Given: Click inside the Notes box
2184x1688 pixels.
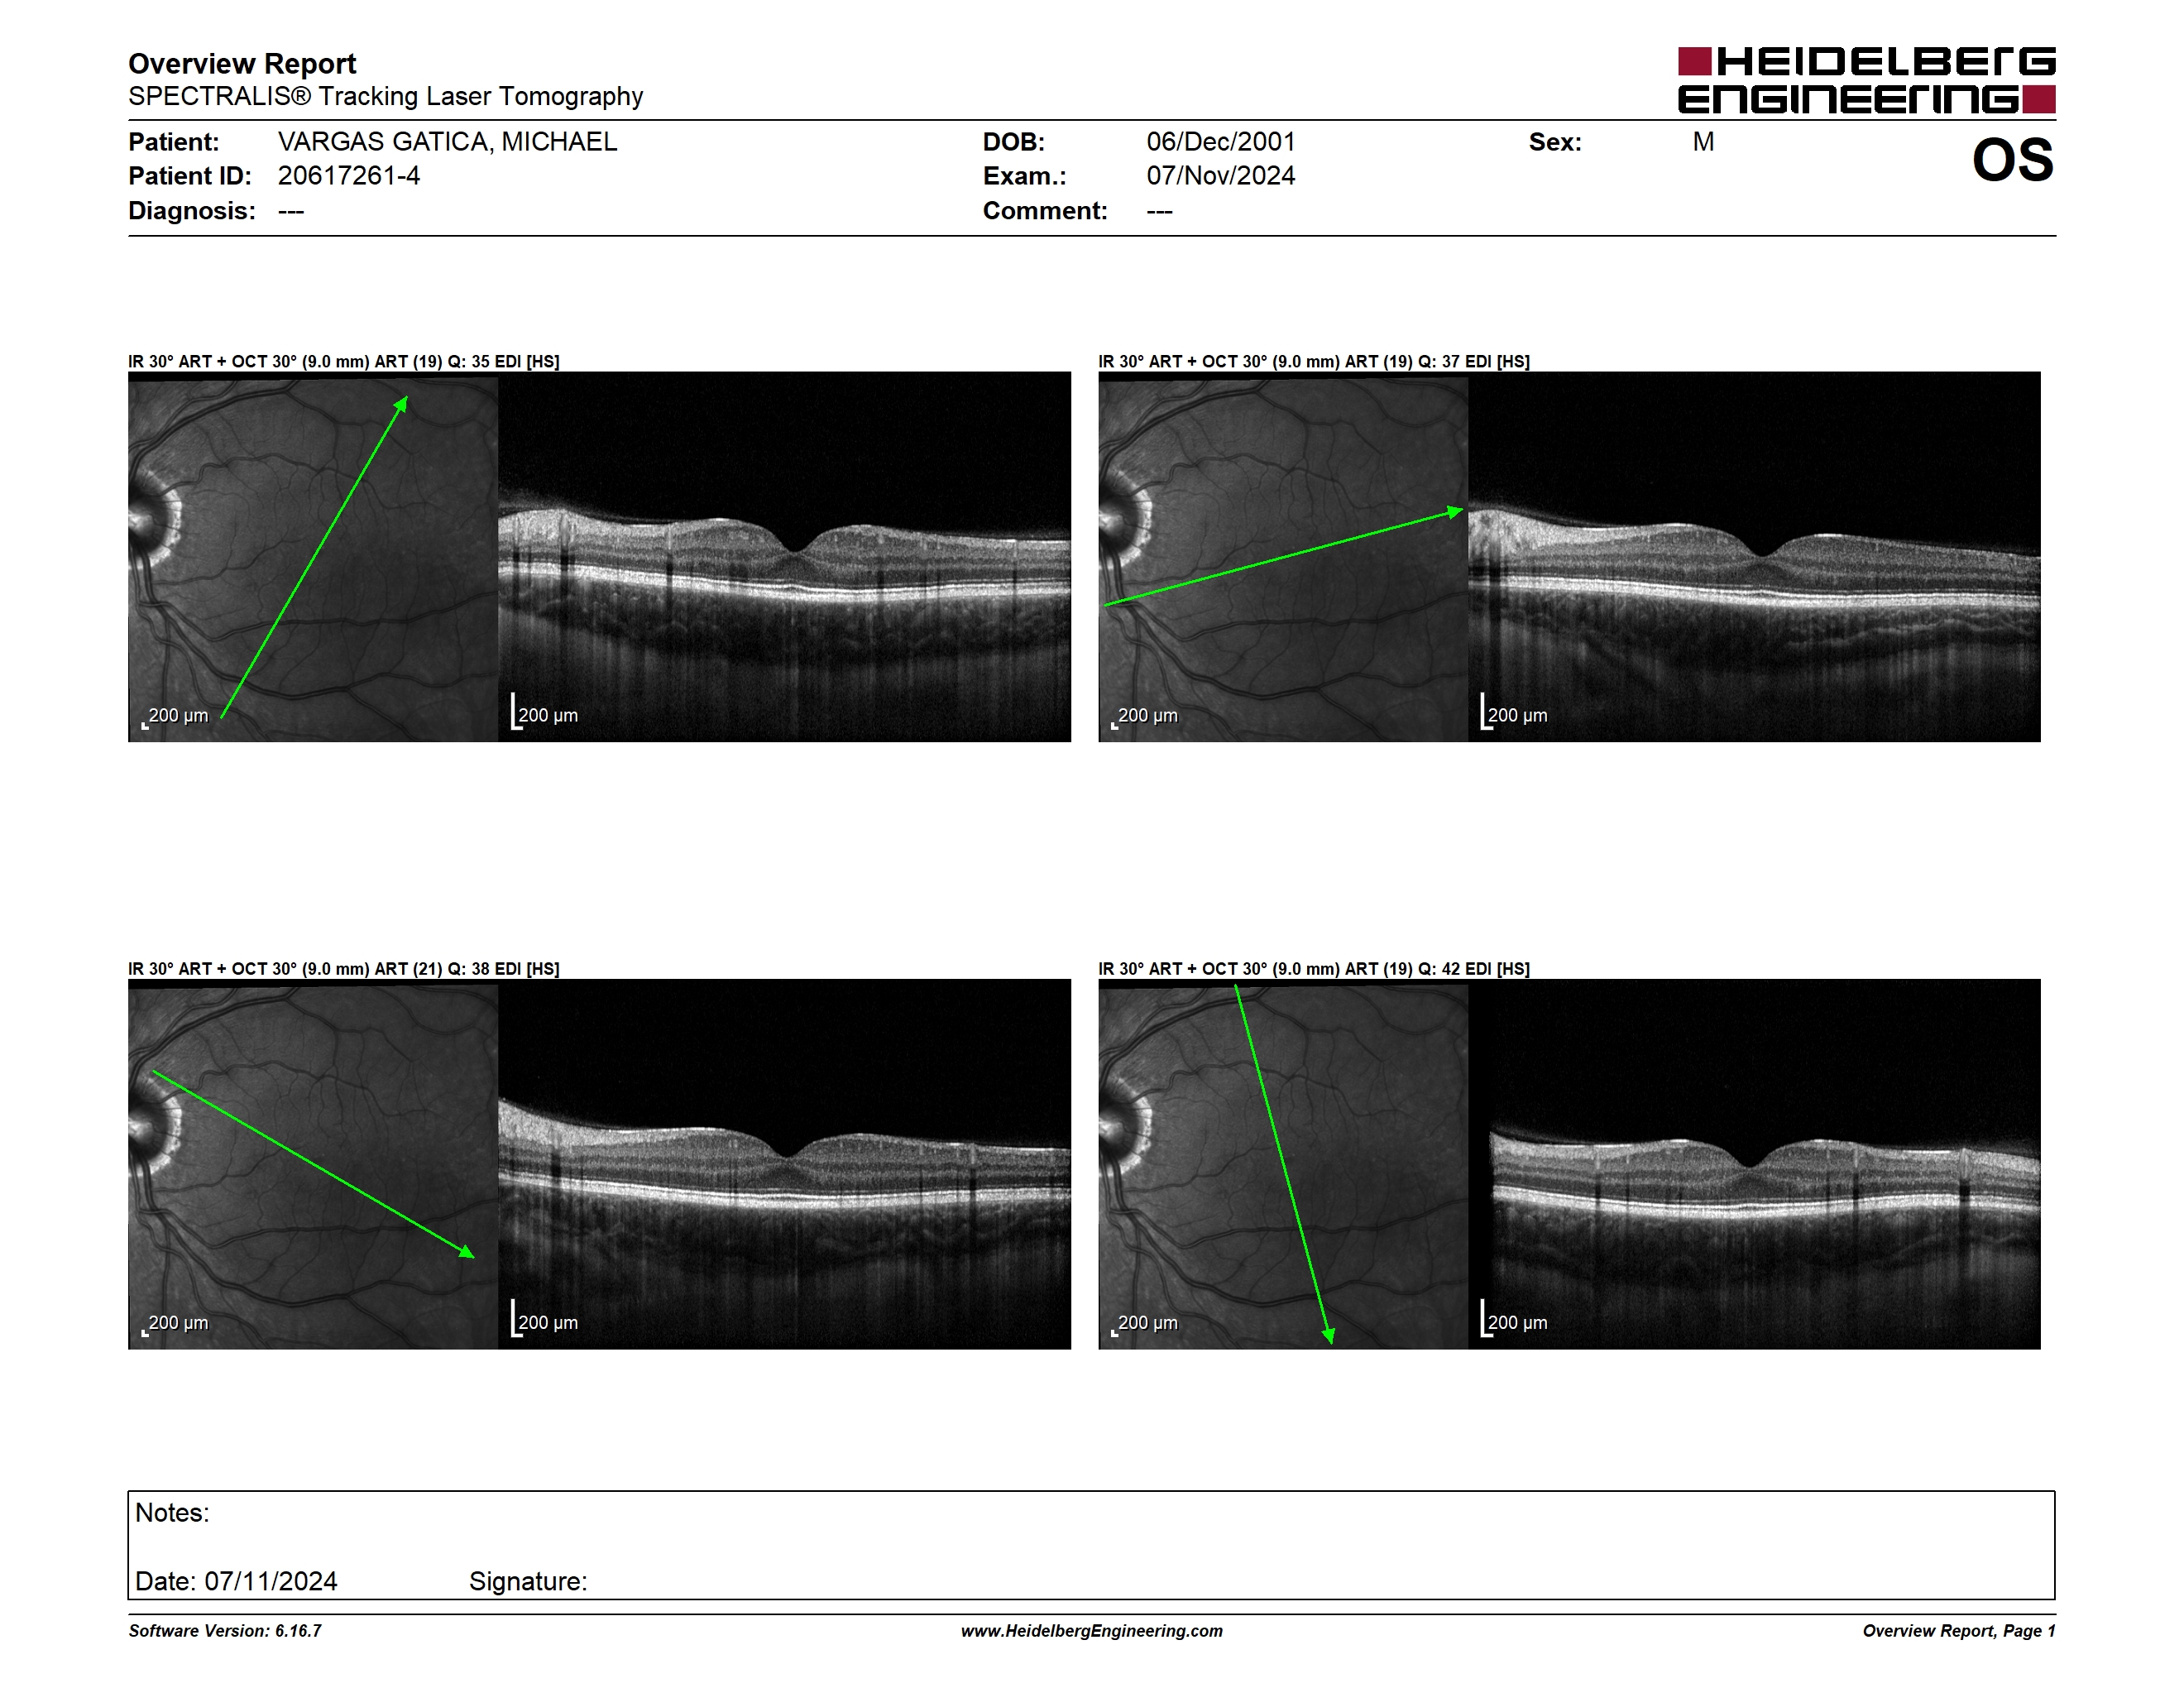Looking at the screenshot, I should click(1091, 1545).
